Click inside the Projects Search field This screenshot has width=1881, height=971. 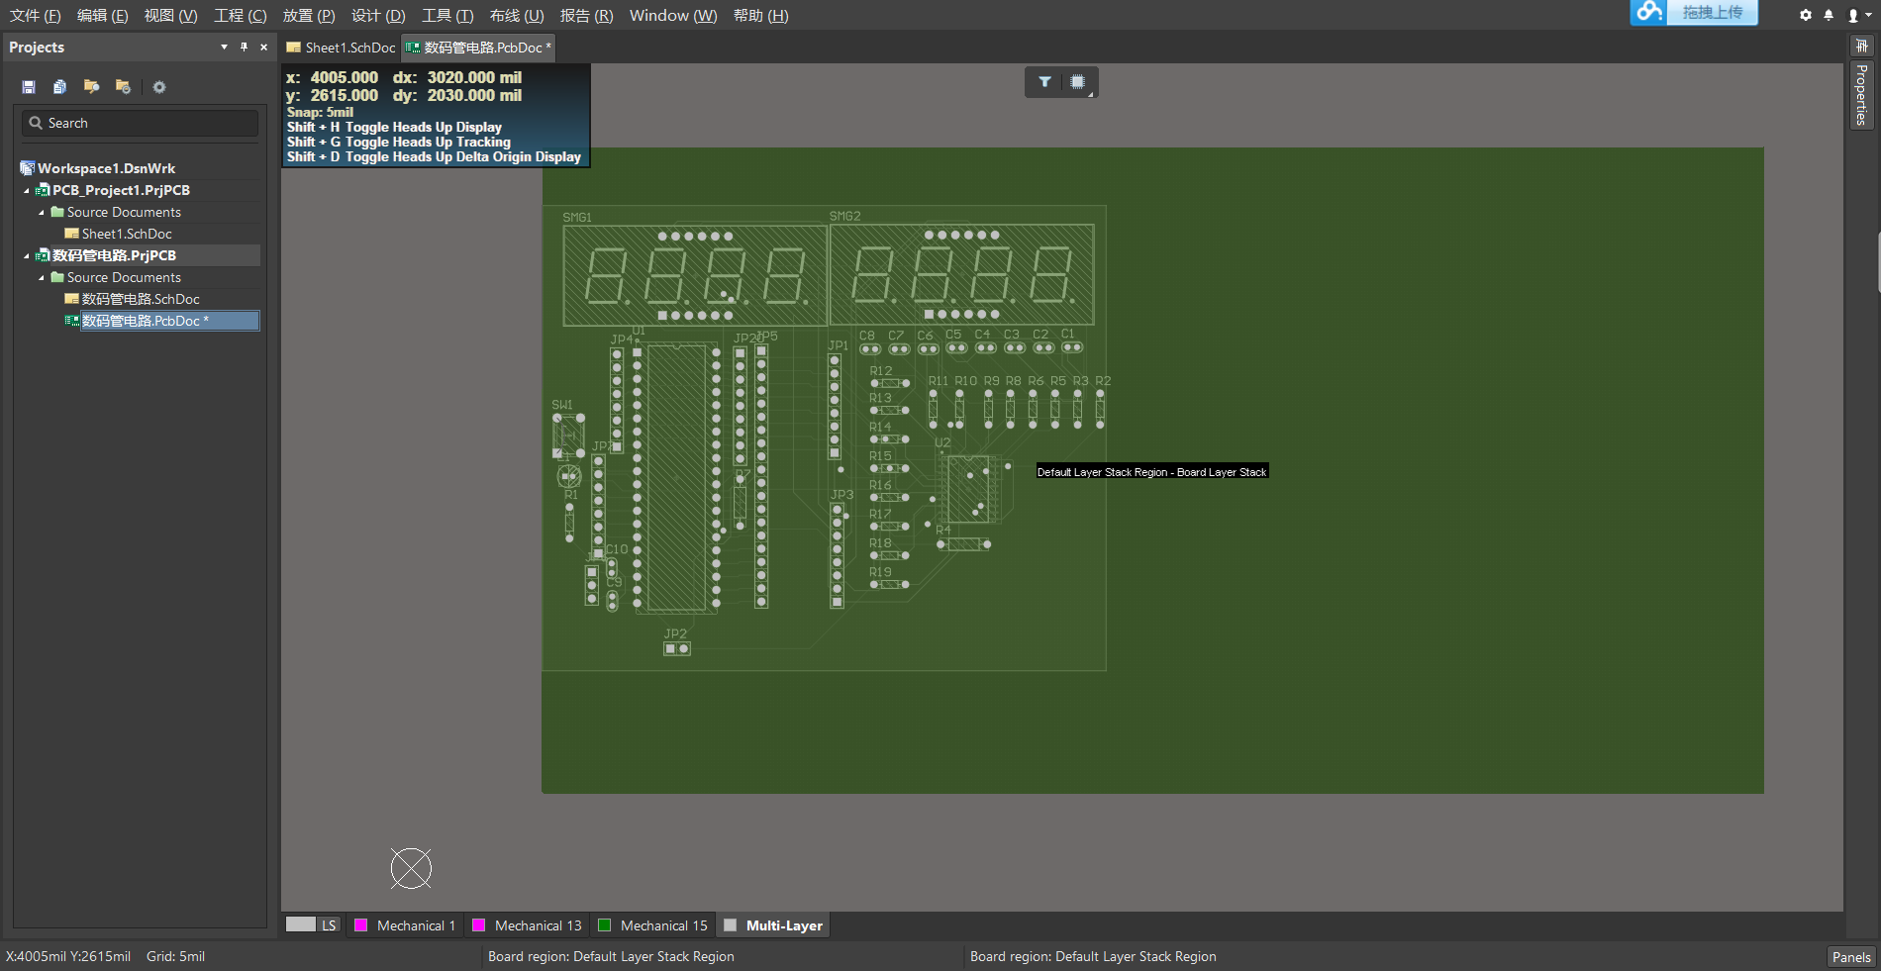coord(139,123)
